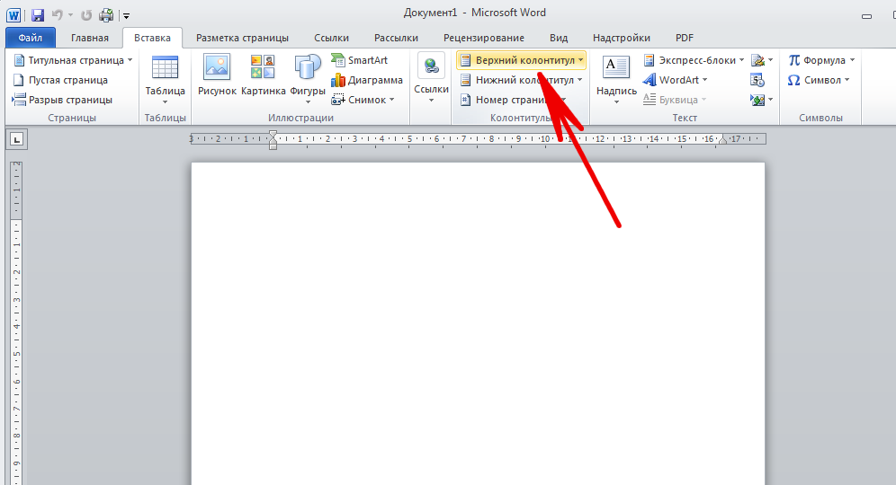The height and width of the screenshot is (485, 896).
Task: Click the date and time icon
Action: [x=757, y=80]
